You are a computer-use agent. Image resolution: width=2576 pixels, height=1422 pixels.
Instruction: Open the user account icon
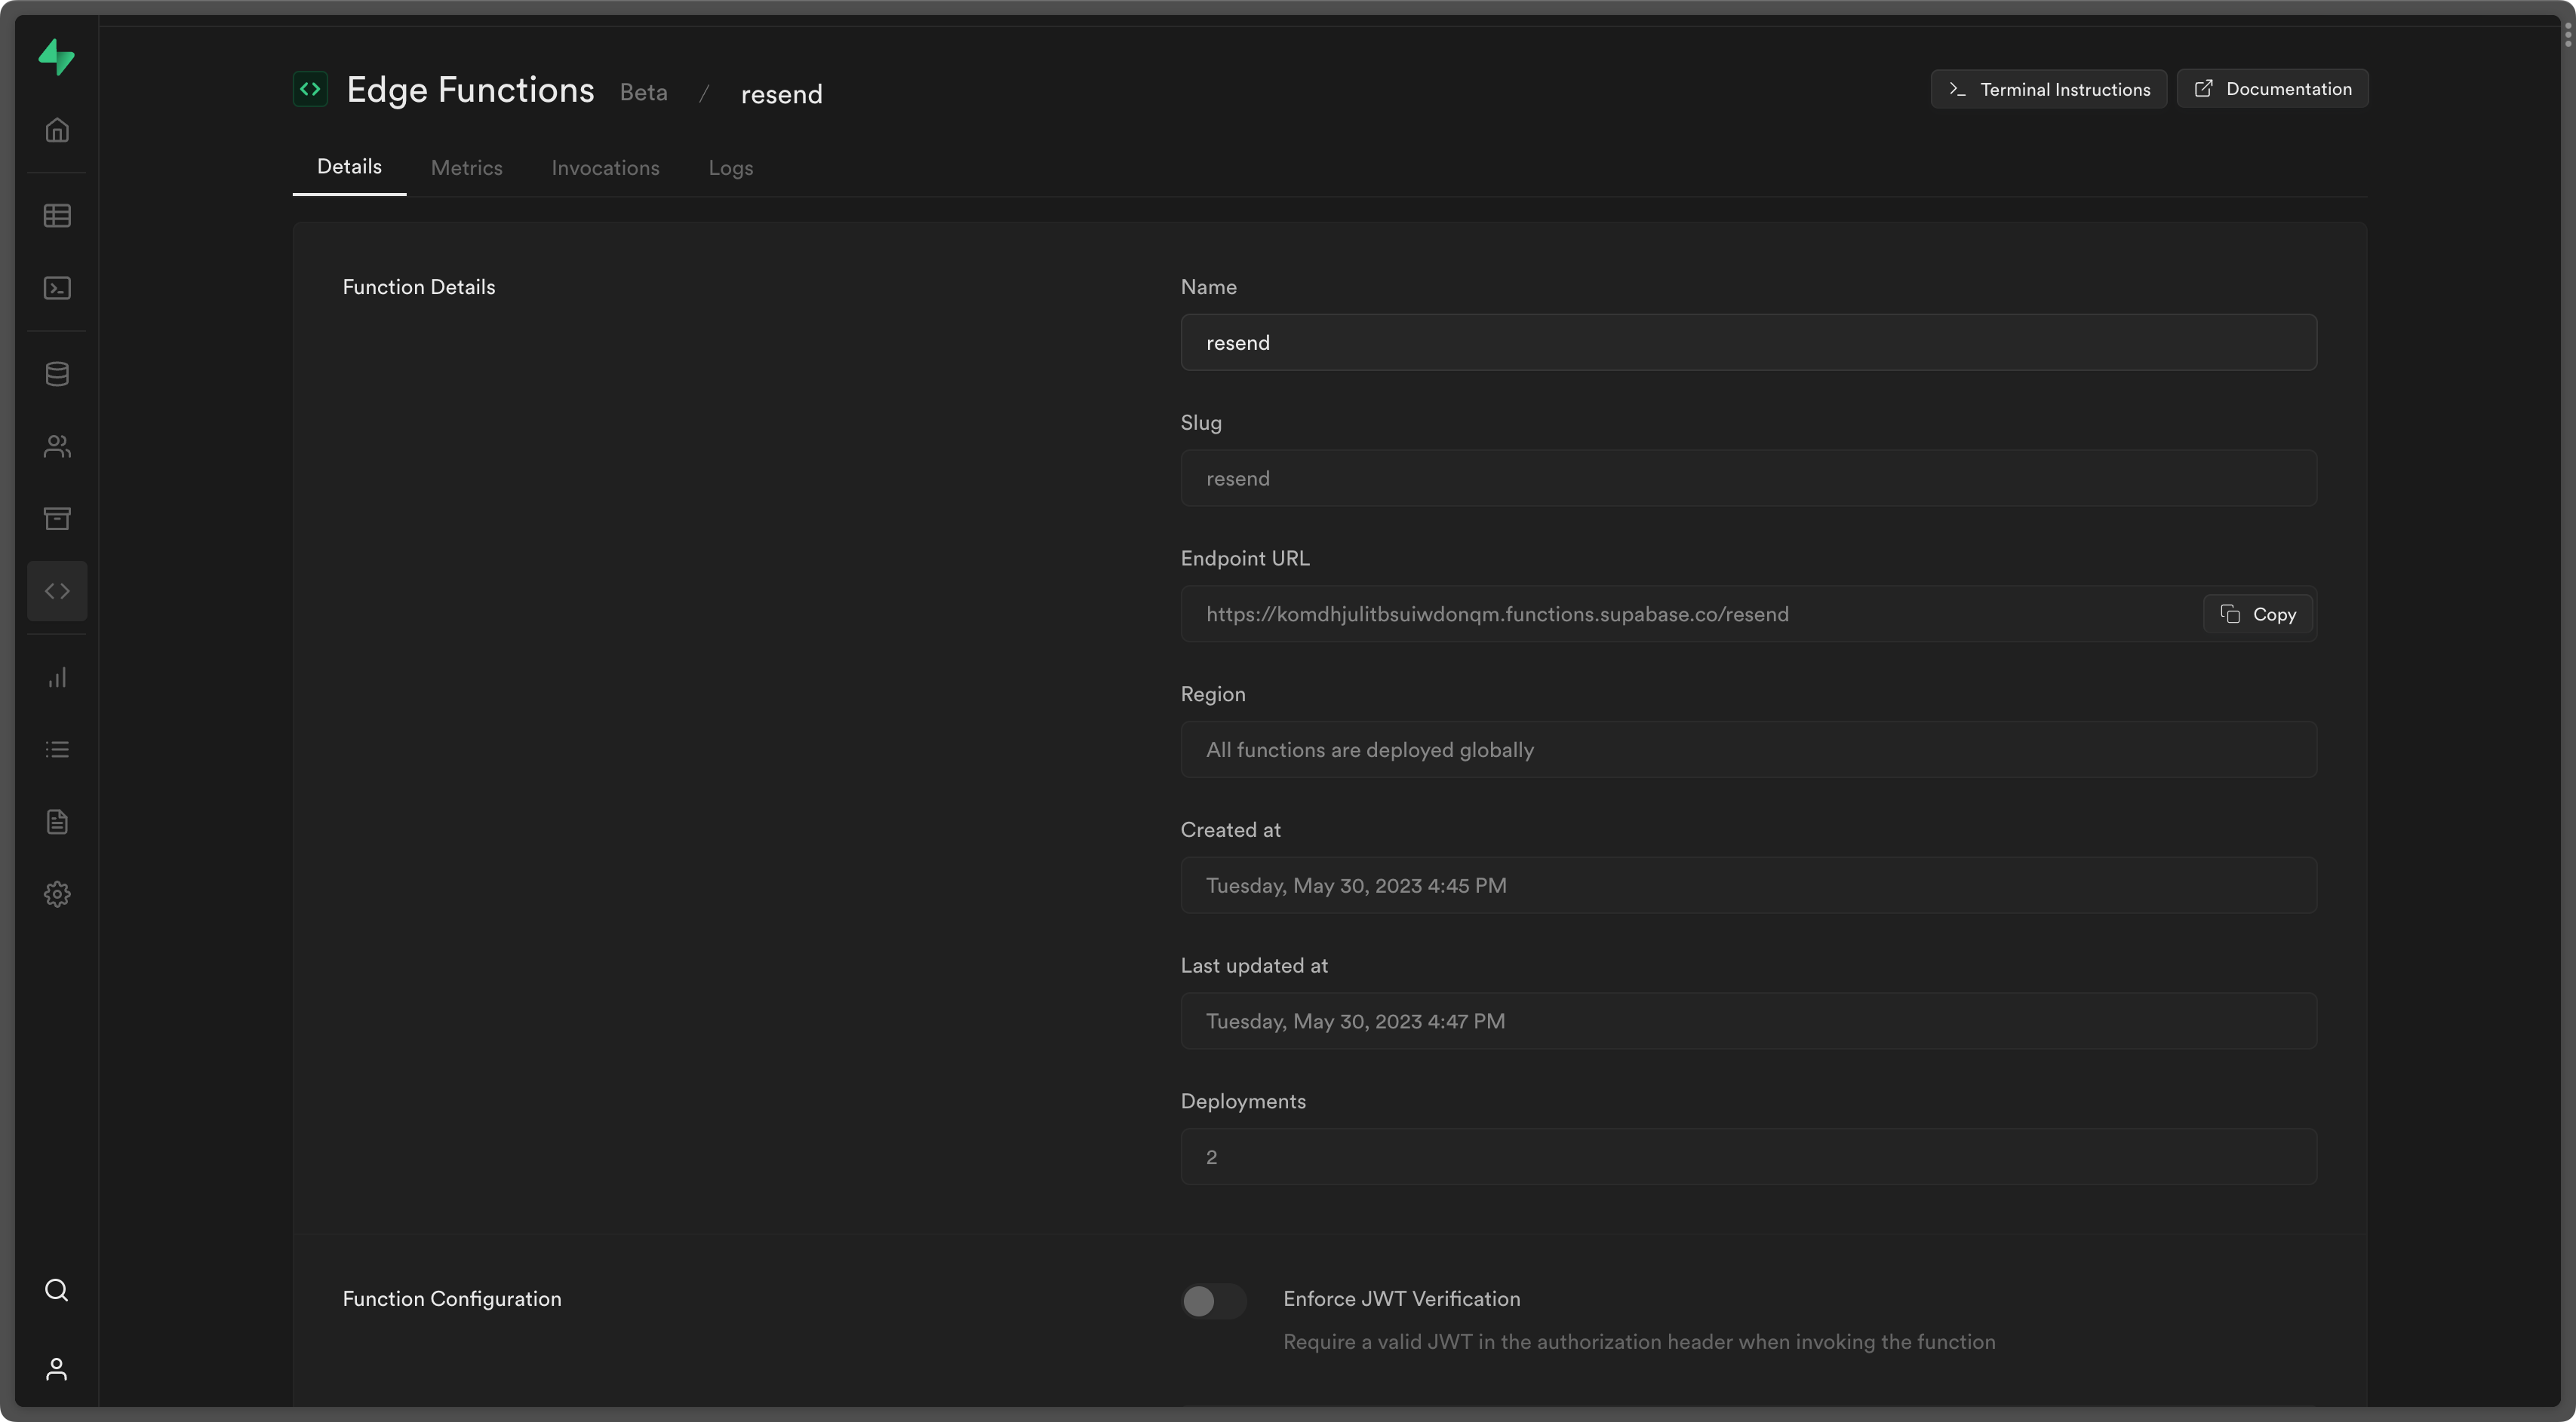point(57,1369)
